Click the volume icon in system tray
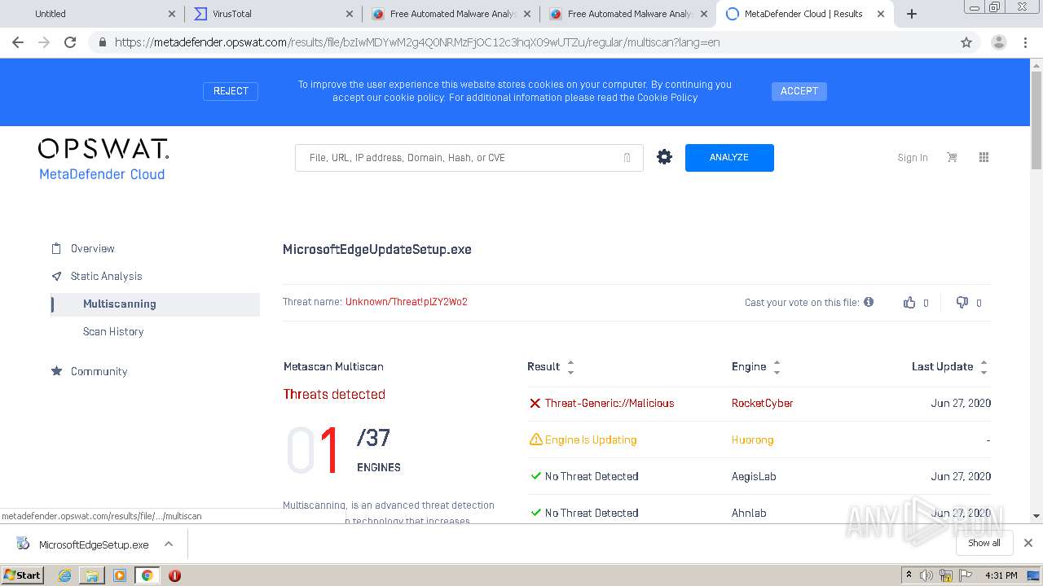This screenshot has width=1043, height=586. pyautogui.click(x=926, y=575)
